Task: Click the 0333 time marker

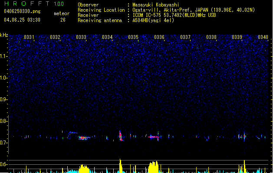Action: pos(81,37)
